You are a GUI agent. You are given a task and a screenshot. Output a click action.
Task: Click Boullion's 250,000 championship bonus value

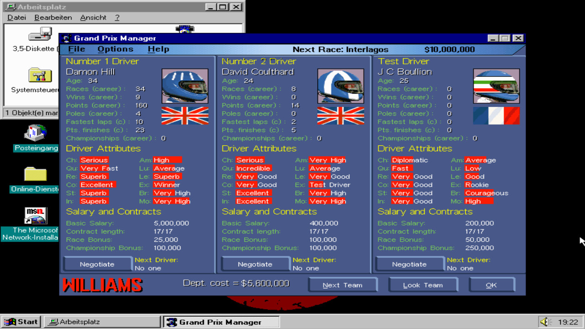(x=479, y=248)
